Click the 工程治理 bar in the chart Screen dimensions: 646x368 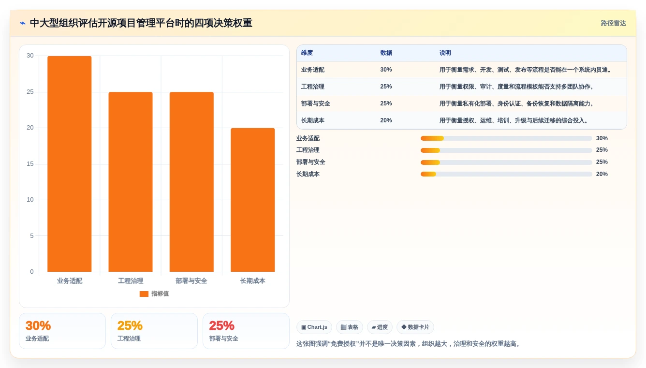(x=131, y=182)
